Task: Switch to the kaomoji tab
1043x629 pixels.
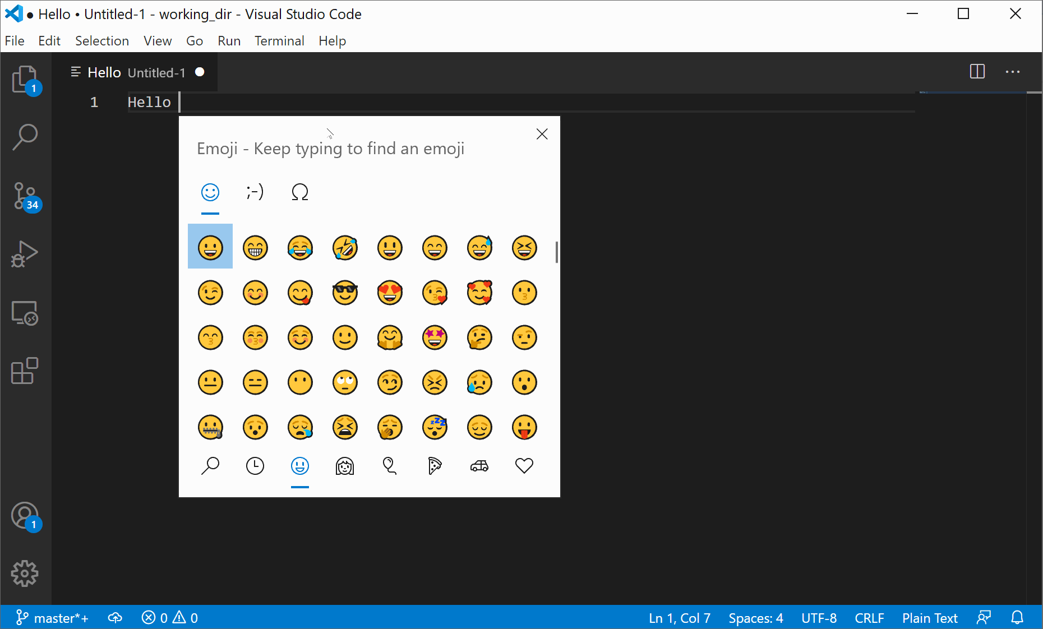Action: coord(255,192)
